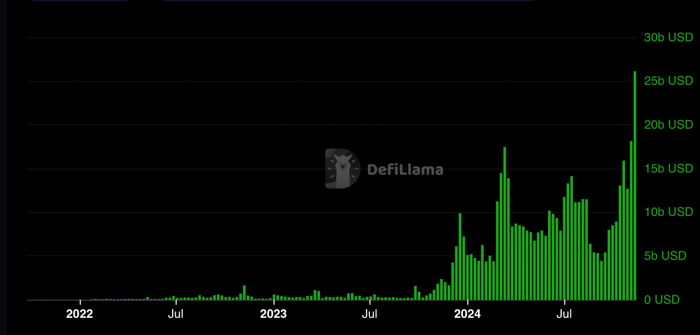
Task: Click the 15b USD y-axis label
Action: coord(669,169)
